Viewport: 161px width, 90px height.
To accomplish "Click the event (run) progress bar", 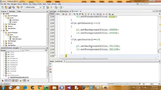I will (127, 84).
